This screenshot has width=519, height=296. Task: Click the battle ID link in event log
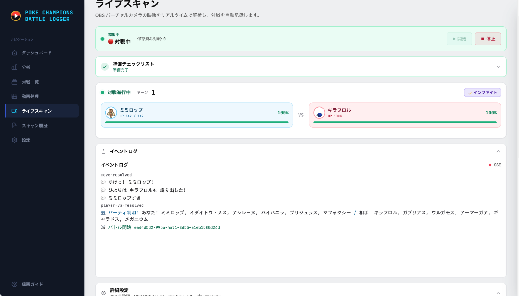(x=177, y=227)
